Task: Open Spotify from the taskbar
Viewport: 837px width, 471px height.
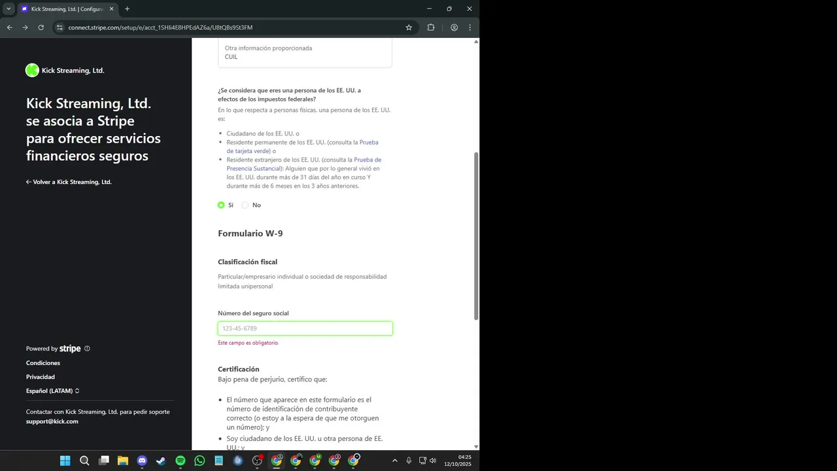Action: pos(180,461)
